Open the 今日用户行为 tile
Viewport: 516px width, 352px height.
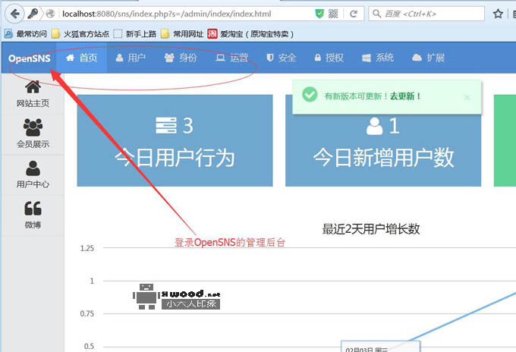point(175,140)
